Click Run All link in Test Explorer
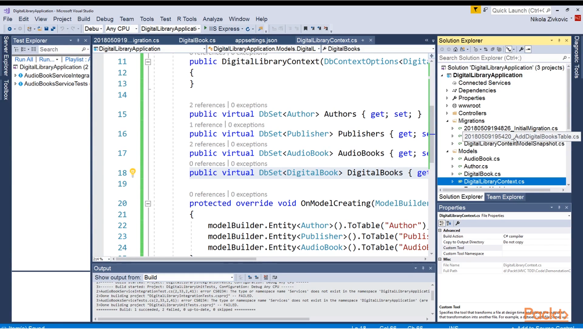 tap(24, 59)
